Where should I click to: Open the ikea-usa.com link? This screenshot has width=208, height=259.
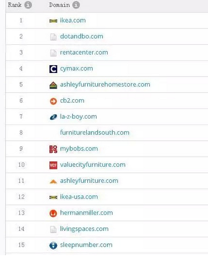[x=79, y=196]
